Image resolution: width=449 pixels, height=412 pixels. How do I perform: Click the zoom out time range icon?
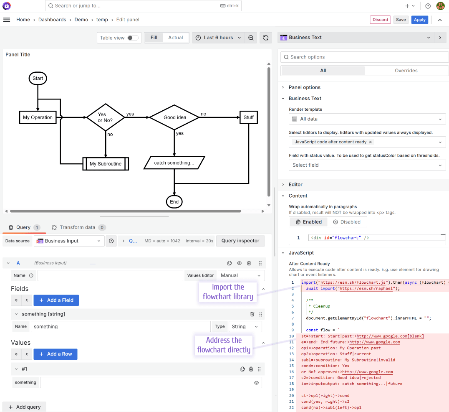coord(251,38)
